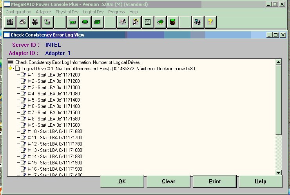Click the green cylinder logical drive icon

click(x=85, y=22)
